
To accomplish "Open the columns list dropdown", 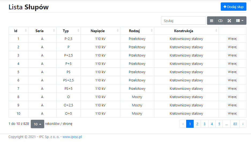I will pyautogui.click(x=240, y=21).
